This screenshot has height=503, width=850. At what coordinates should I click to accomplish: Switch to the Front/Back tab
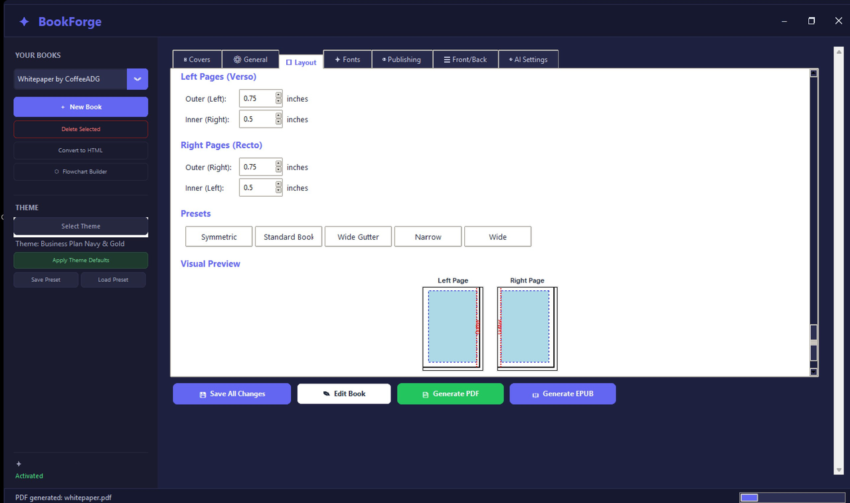(466, 59)
